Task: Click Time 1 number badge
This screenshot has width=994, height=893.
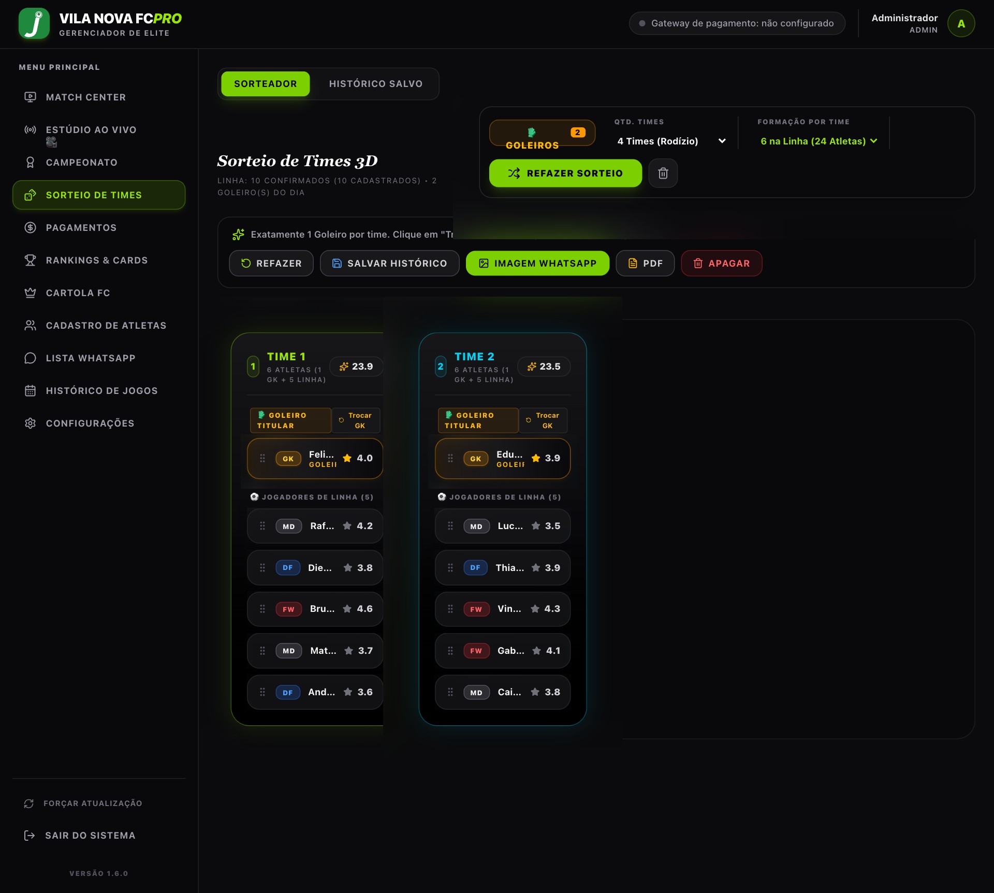Action: tap(253, 367)
